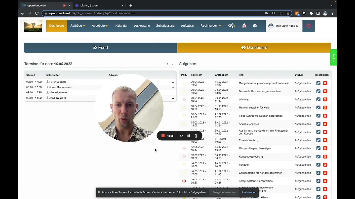Sort tasks by 'Fällig am' header

point(196,75)
